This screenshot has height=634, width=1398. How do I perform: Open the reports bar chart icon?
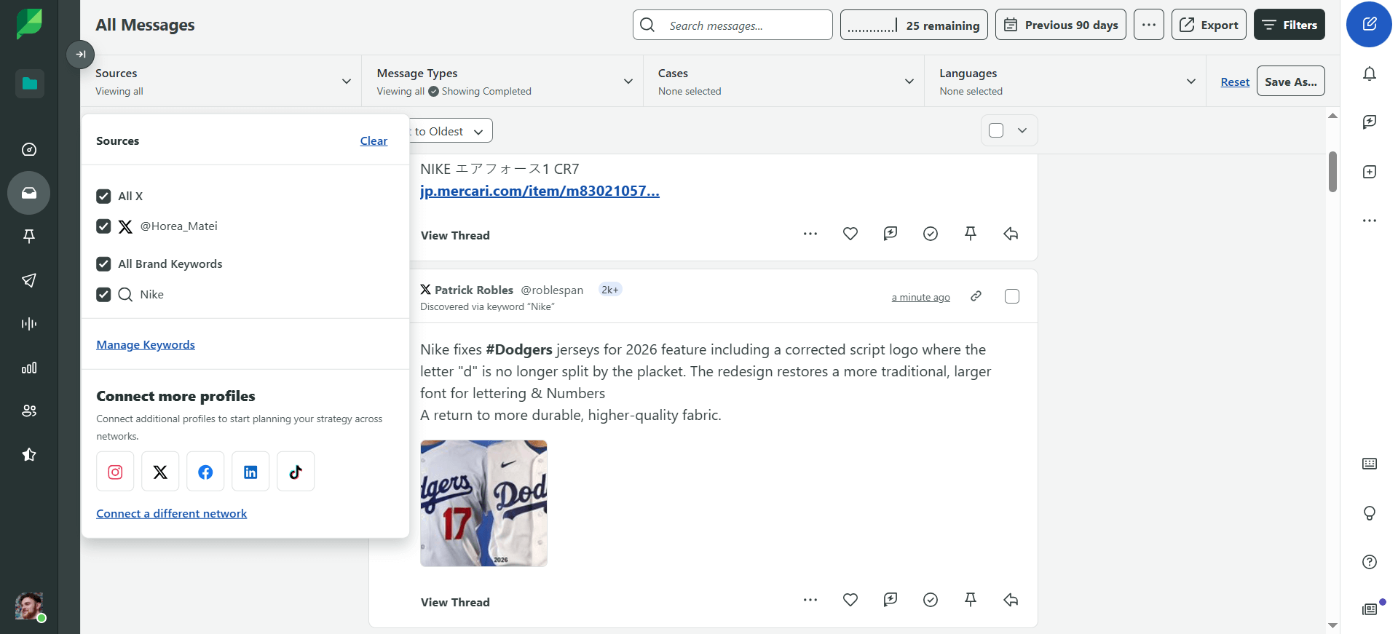[x=29, y=368]
